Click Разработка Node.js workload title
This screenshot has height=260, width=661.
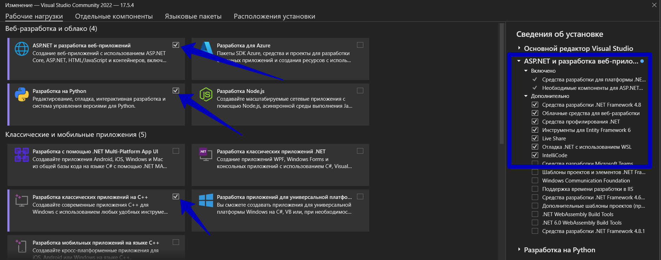click(x=241, y=91)
